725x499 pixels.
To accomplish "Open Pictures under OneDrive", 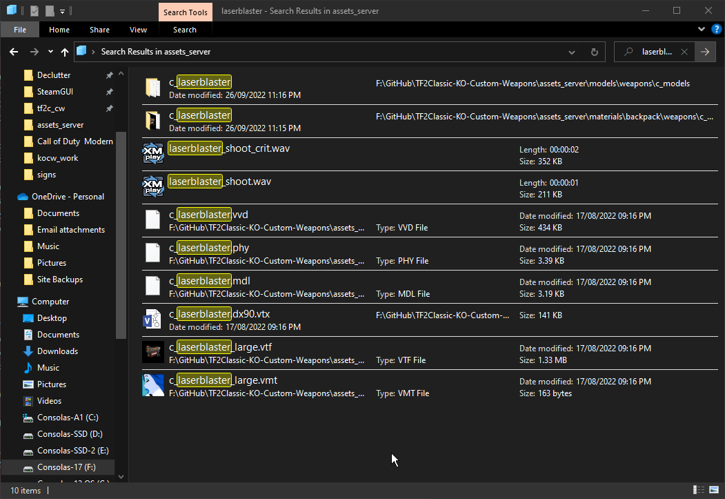I will (51, 263).
